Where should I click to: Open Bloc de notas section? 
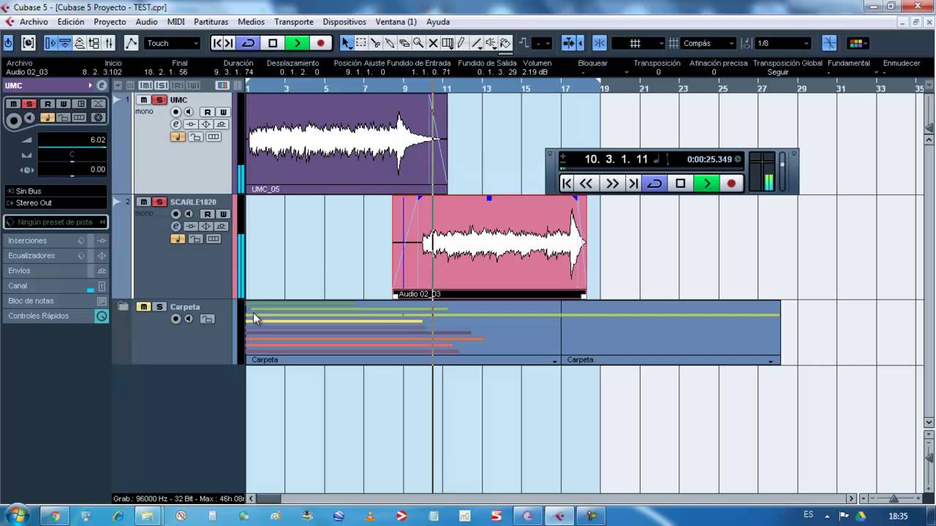[56, 301]
